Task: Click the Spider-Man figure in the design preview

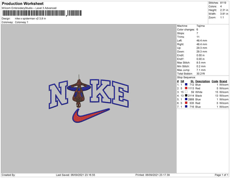Action: point(79,92)
